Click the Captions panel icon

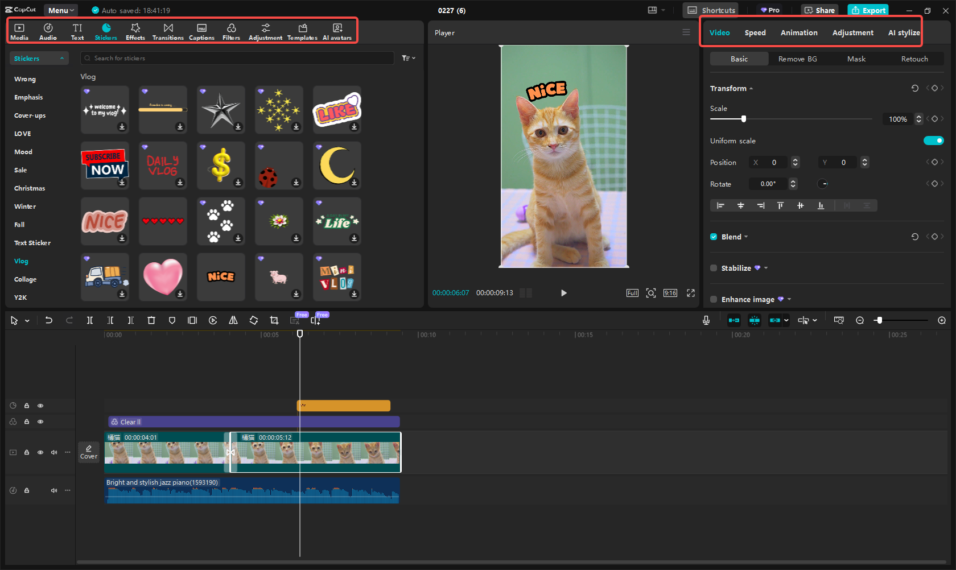pyautogui.click(x=201, y=31)
